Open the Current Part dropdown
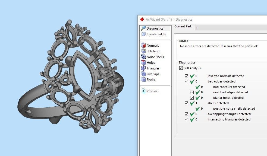 231,28
